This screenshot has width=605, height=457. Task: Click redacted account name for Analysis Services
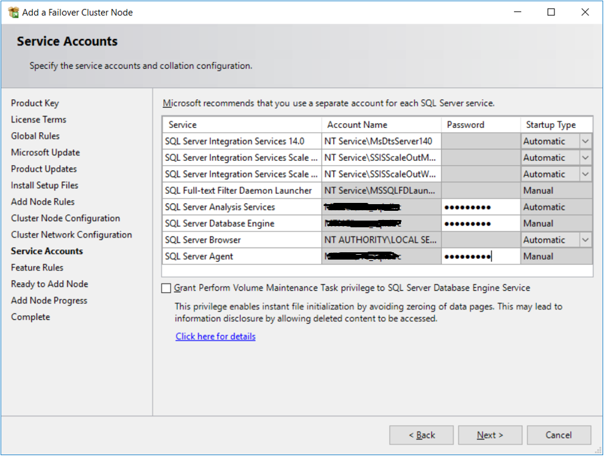click(381, 207)
